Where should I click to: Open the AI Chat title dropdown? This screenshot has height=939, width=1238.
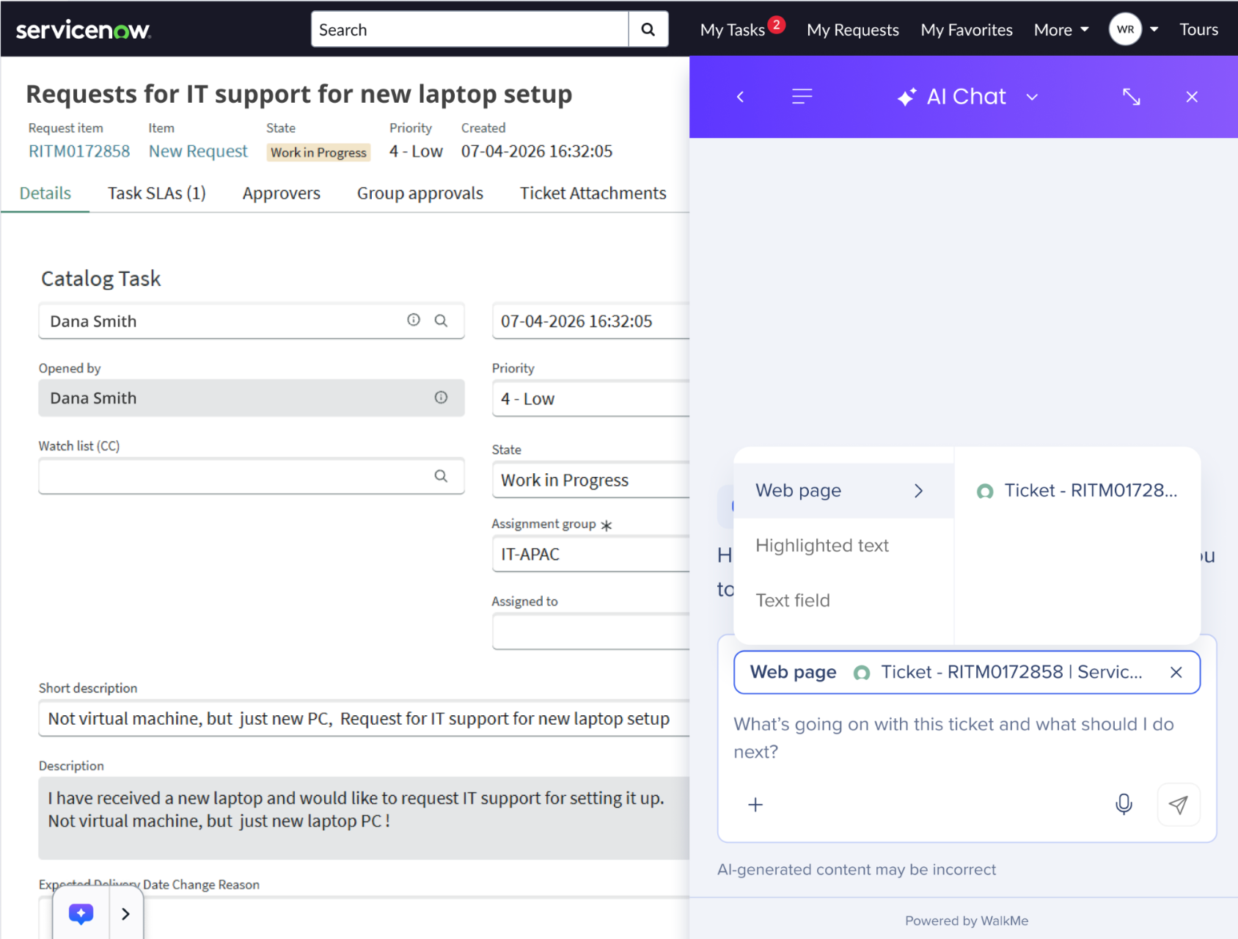click(1032, 97)
